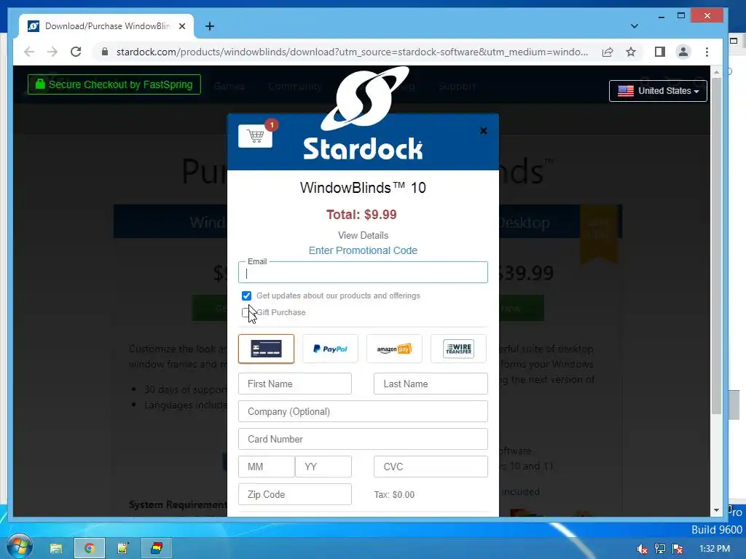Click the Company (Optional) field
This screenshot has height=559, width=746.
(x=363, y=411)
